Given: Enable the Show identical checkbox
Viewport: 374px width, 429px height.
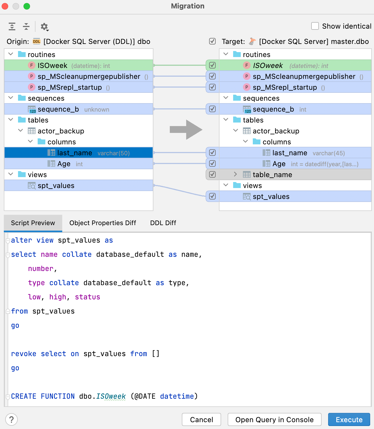Looking at the screenshot, I should 315,26.
